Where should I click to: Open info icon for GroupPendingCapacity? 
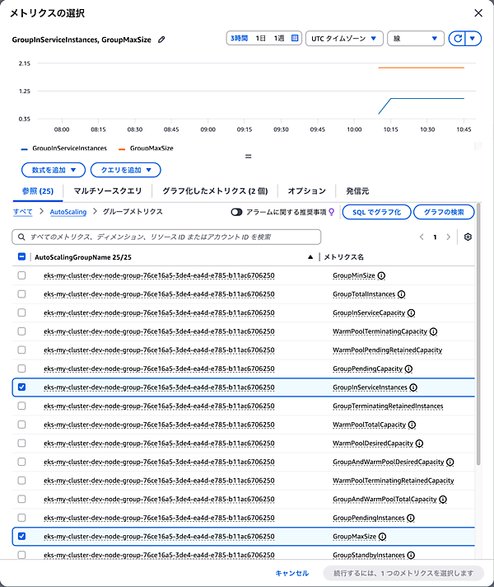coord(408,369)
